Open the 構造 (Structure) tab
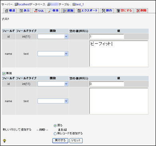 point(10,11)
